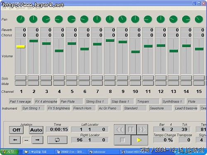207x155 pixels.
Task: Click the yellow volume fader of channel 1
Action: (x=21, y=47)
